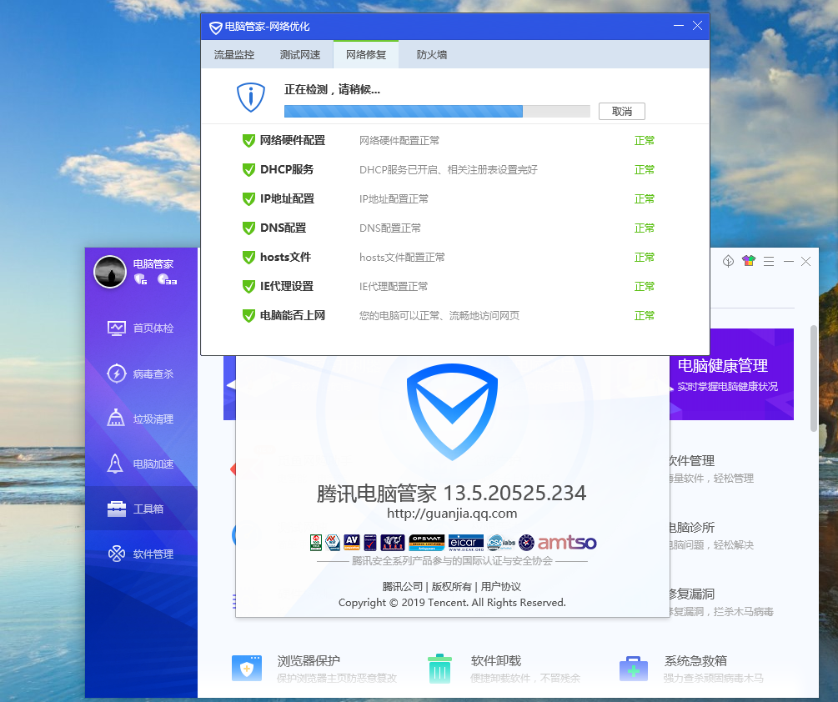
Task: Open the 电脑健康管理 banner in main window
Action: coord(731,374)
